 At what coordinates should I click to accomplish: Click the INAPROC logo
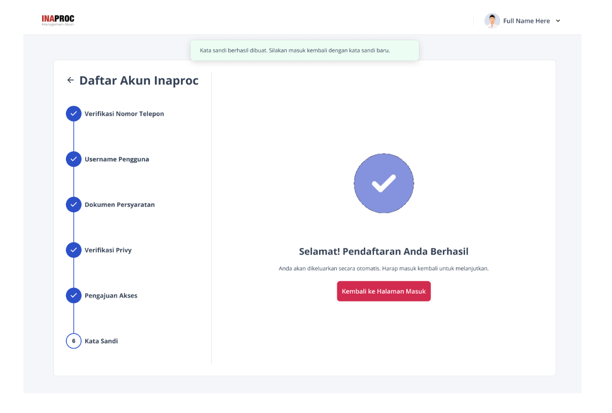(x=58, y=19)
